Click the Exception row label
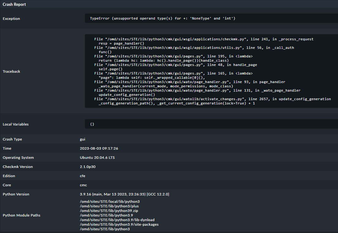The width and height of the screenshot is (338, 233). tap(11, 19)
